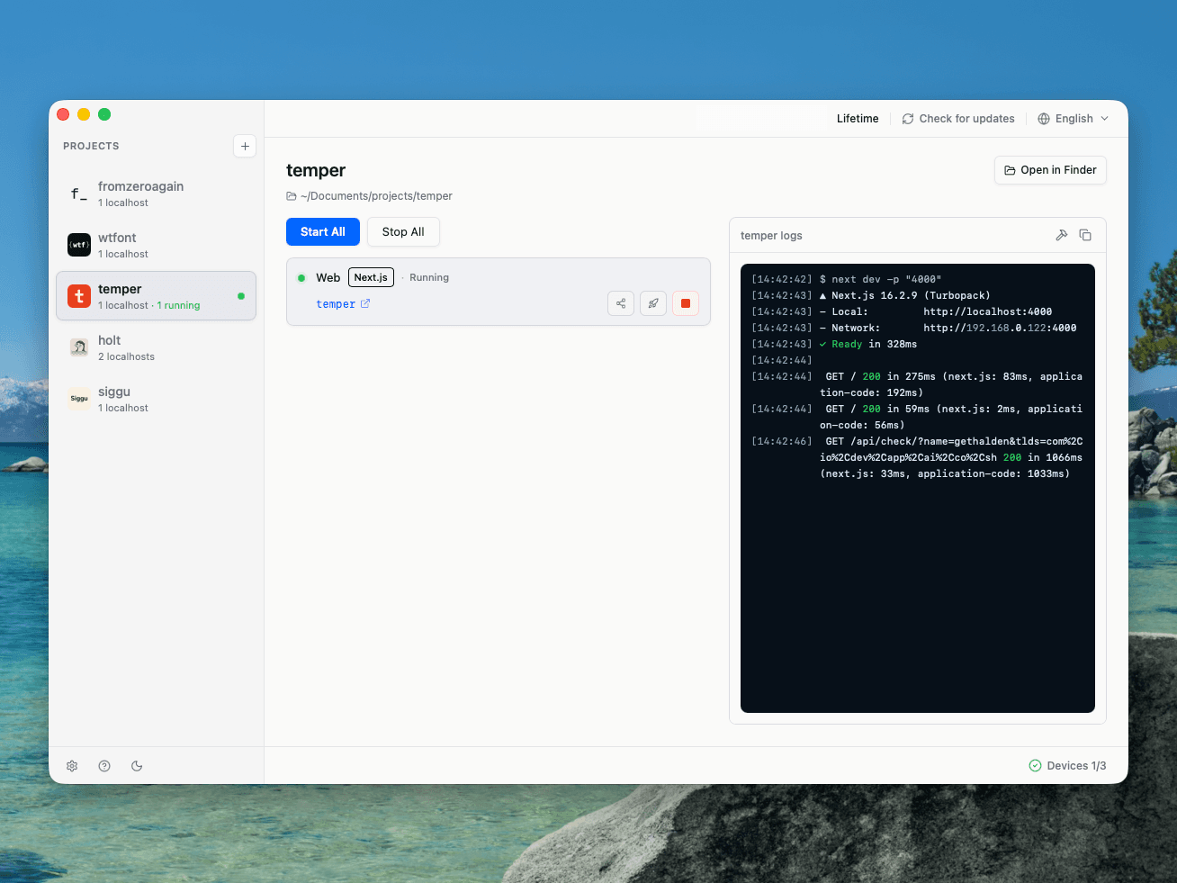Click the PROJECTS sidebar heading
The image size is (1177, 883).
pos(91,146)
